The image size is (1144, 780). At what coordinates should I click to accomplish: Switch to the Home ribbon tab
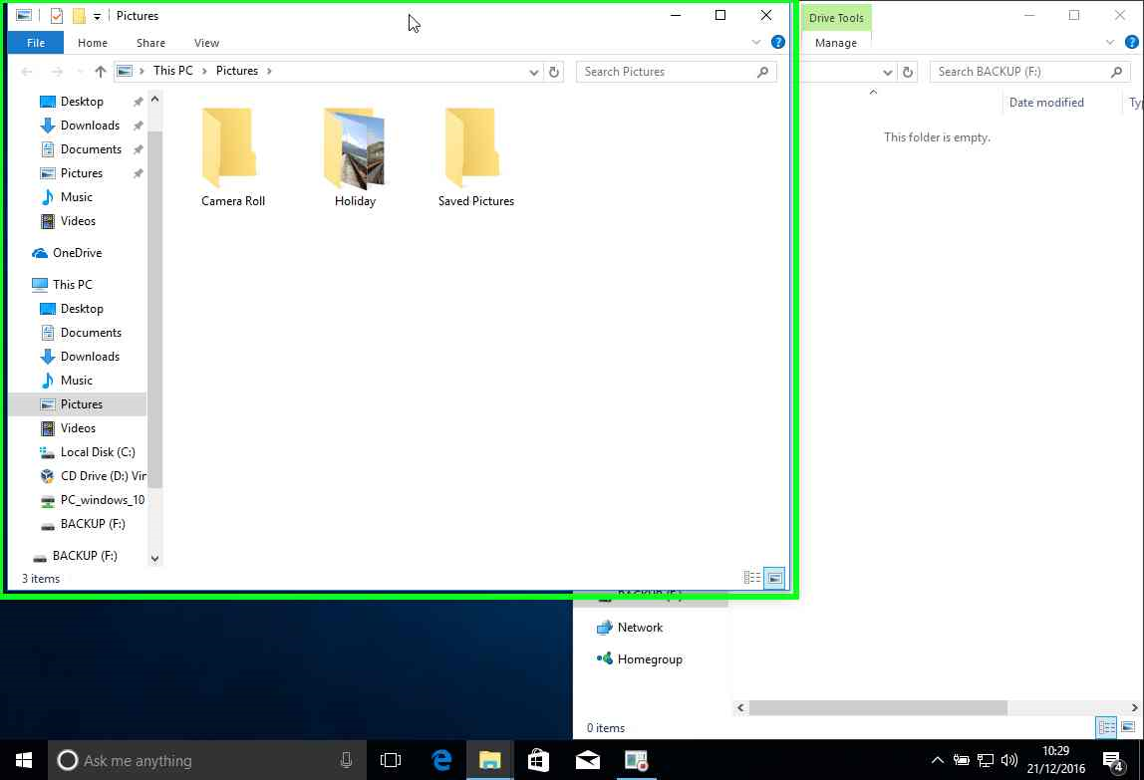pyautogui.click(x=93, y=43)
